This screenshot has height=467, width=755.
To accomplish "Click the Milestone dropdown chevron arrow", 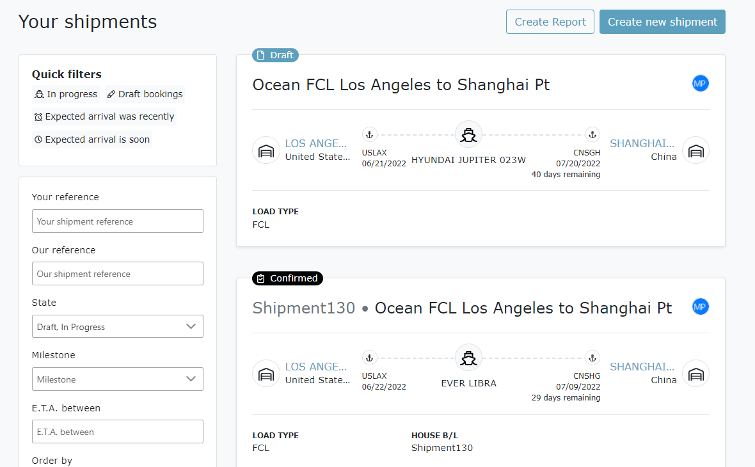I will (191, 379).
